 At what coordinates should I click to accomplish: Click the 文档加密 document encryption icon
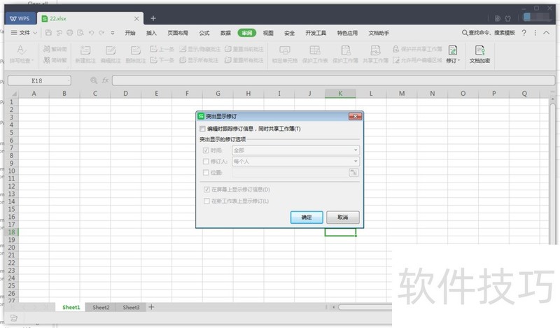click(479, 50)
